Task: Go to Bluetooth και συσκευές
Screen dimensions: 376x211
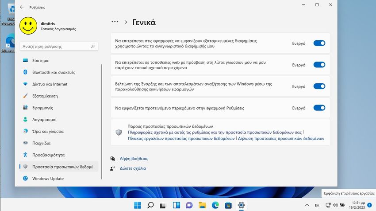Action: point(59,72)
